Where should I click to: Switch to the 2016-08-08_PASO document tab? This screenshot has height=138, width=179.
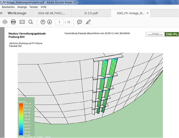coord(51,13)
